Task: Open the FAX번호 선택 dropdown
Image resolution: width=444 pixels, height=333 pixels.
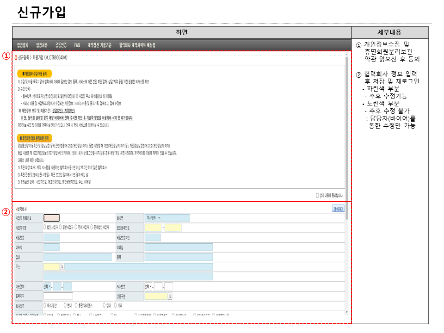Action: [x=148, y=287]
